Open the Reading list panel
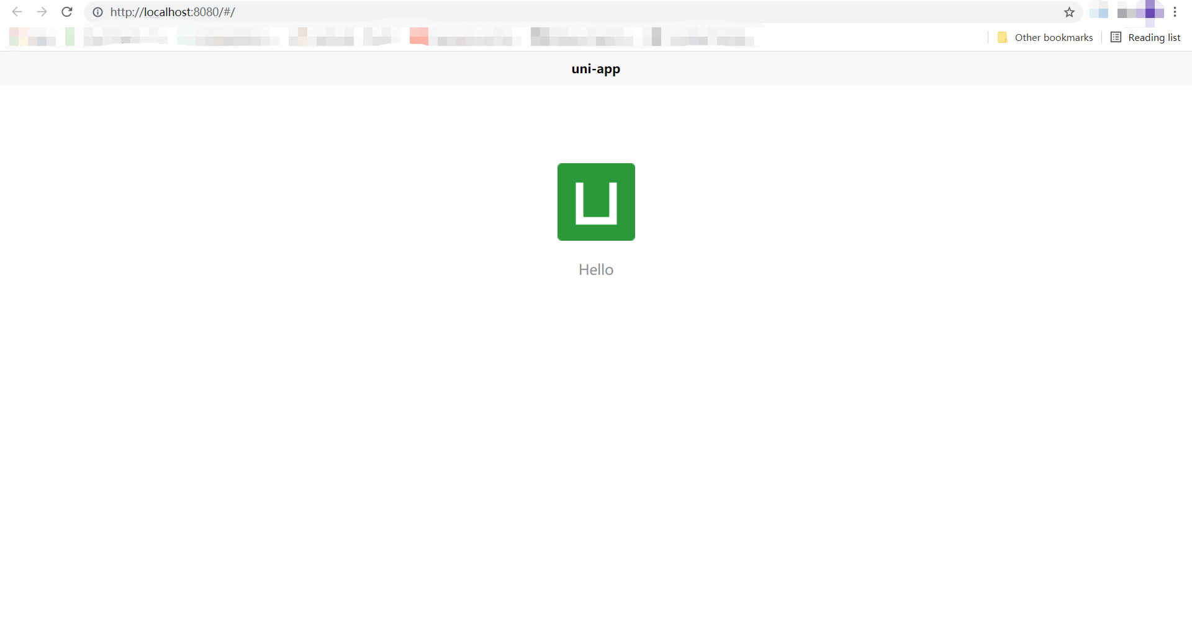Image resolution: width=1192 pixels, height=618 pixels. [1145, 37]
